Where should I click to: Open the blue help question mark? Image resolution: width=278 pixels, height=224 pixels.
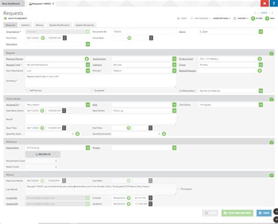click(274, 4)
